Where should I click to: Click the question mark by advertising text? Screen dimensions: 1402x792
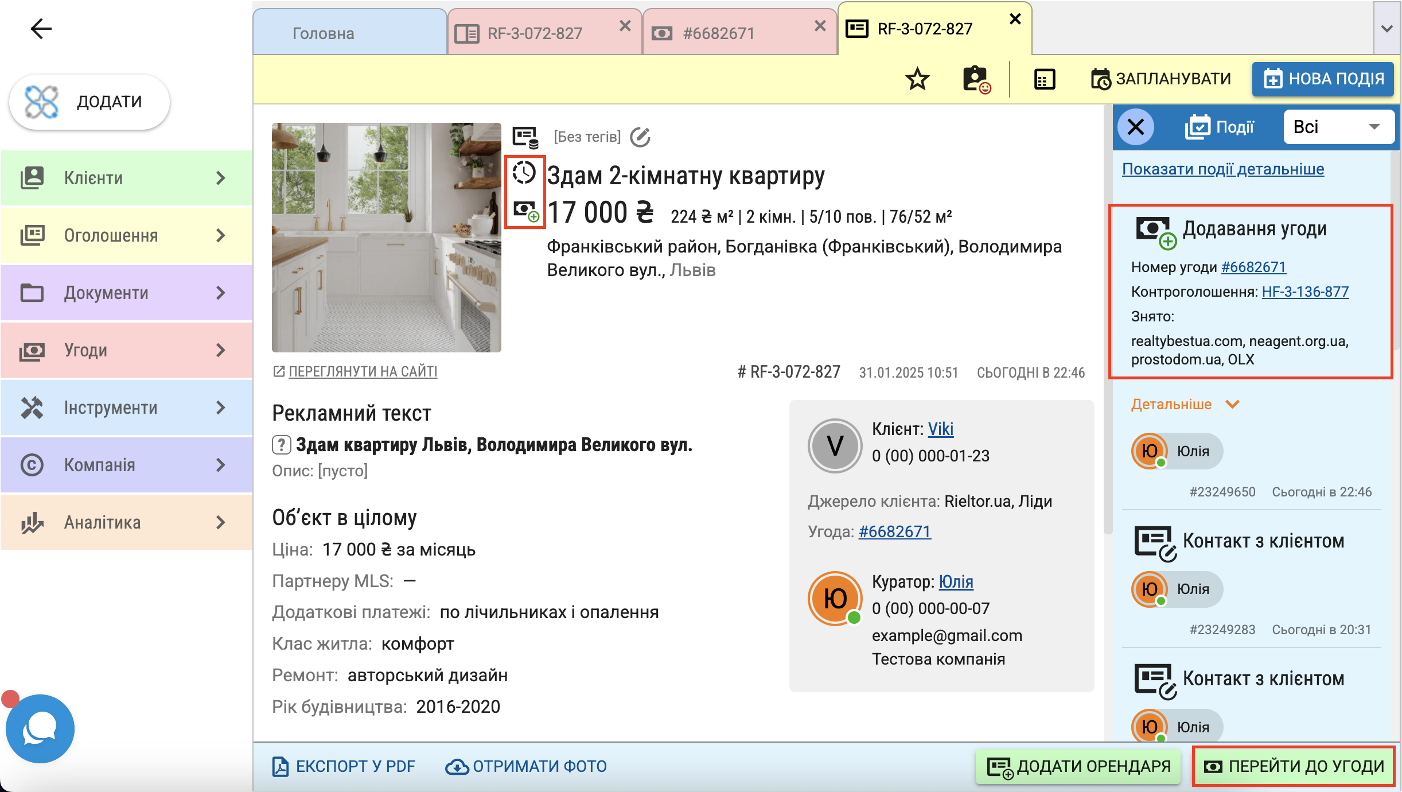281,445
